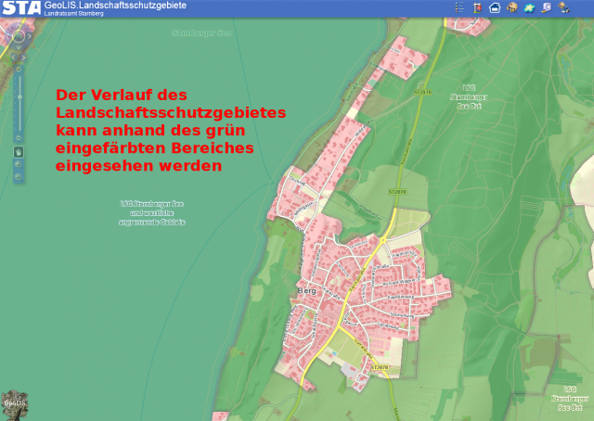Pan the map right with compass arrow
This screenshot has width=594, height=421.
pyautogui.click(x=29, y=36)
